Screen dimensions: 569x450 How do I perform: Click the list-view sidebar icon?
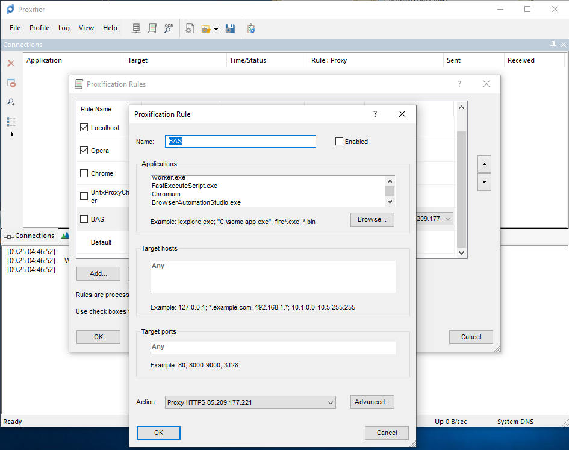(11, 122)
